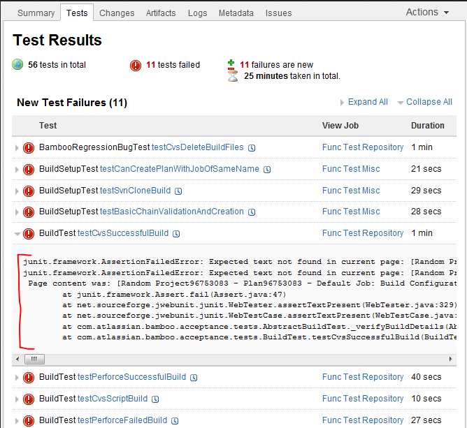Open history icon for testCanCreatePlanWithJobOfSameName
Screen dimensions: 467x428
pos(268,170)
